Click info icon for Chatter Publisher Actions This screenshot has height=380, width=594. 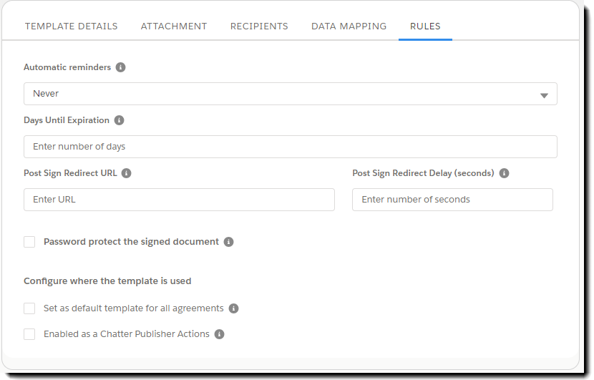219,334
